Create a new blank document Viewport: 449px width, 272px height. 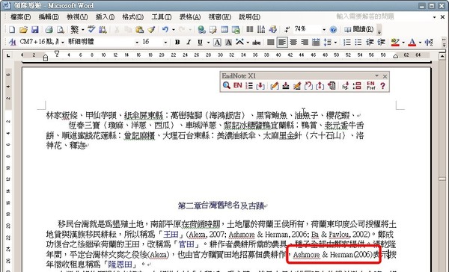pyautogui.click(x=12, y=29)
